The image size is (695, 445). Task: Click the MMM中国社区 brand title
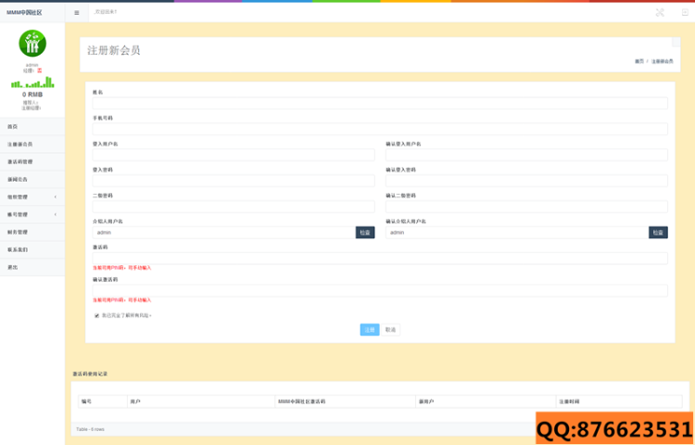pyautogui.click(x=24, y=13)
